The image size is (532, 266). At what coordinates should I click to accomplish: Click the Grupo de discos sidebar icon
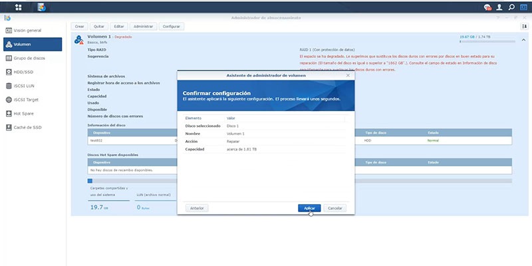pos(9,59)
